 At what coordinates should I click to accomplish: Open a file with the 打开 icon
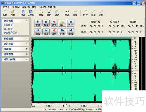pos(13,13)
